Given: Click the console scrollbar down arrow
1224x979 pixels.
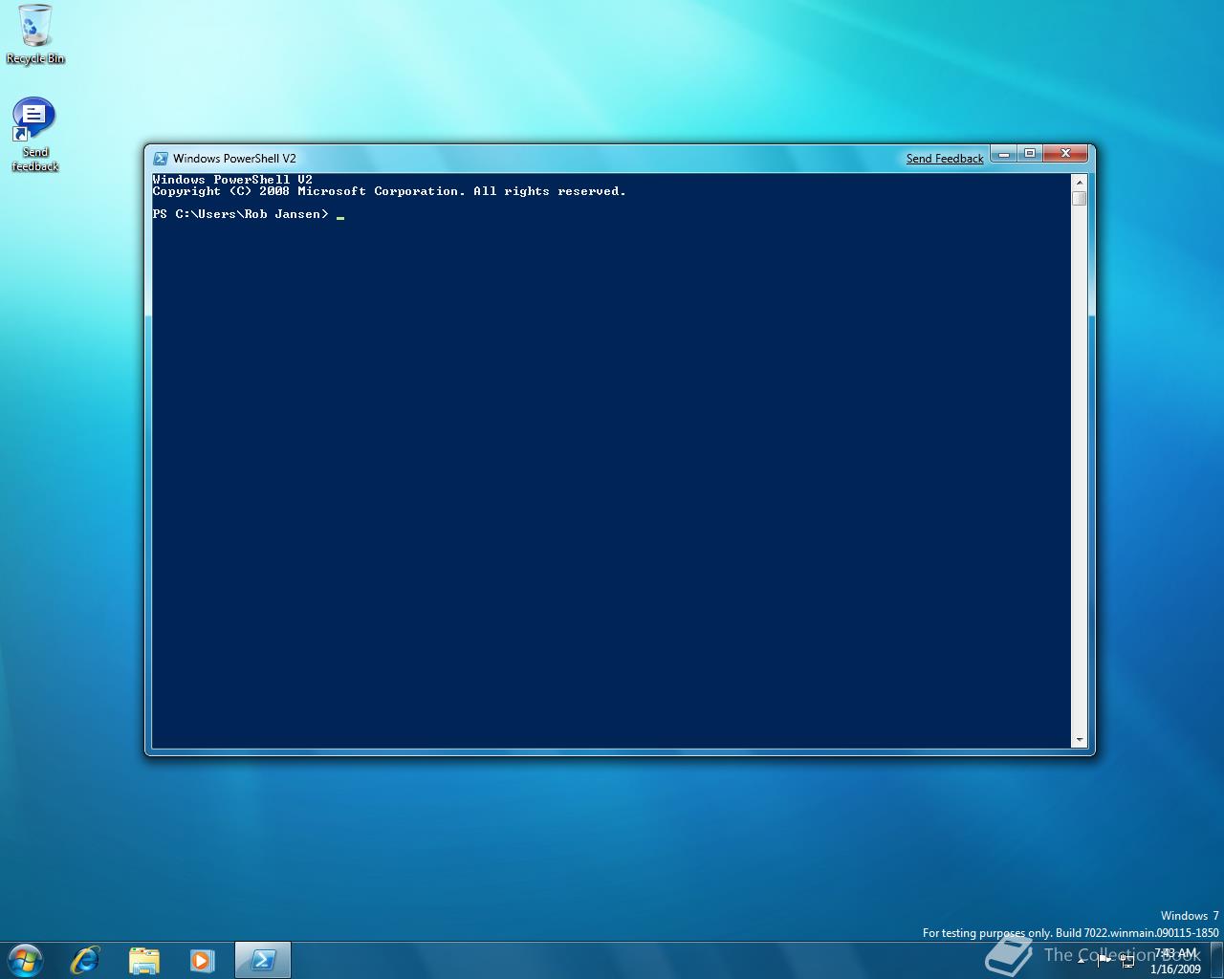Looking at the screenshot, I should (1080, 740).
